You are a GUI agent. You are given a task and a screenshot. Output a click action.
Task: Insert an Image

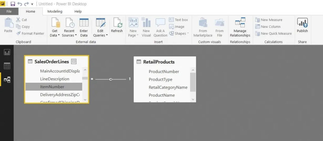click(x=177, y=26)
